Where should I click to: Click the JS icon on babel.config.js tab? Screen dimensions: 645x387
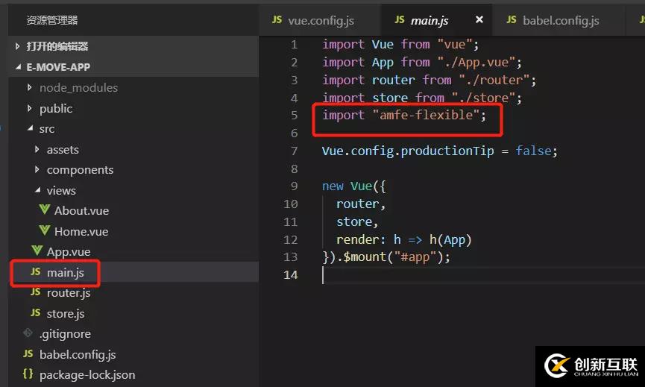(x=512, y=19)
